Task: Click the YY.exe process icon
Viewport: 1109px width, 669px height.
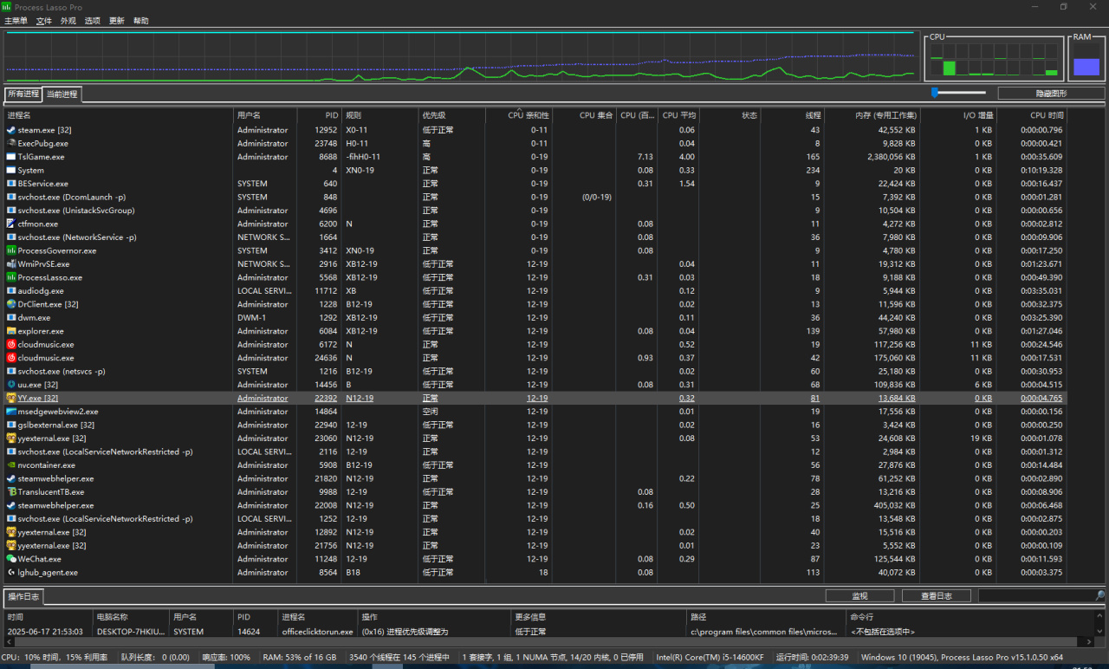Action: [x=11, y=399]
